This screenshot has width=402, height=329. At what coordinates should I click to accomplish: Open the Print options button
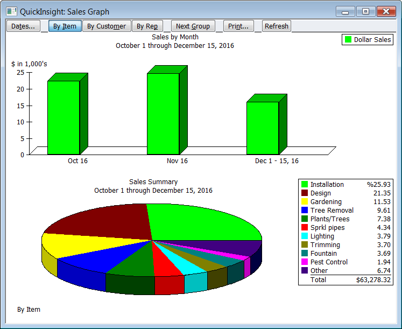click(x=238, y=26)
